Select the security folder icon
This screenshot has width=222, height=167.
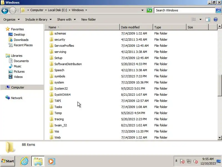click(51, 40)
